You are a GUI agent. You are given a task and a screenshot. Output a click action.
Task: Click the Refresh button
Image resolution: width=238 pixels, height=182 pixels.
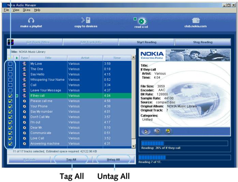[29, 160]
